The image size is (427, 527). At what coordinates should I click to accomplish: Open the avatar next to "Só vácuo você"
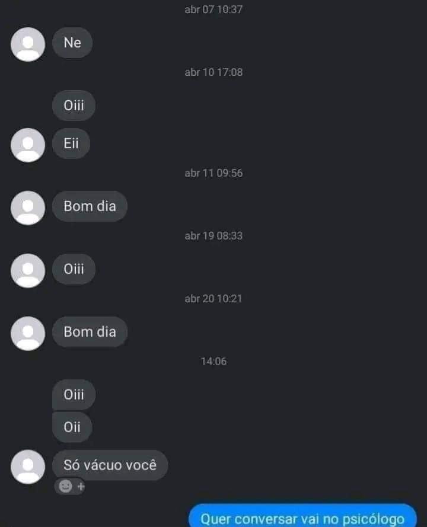click(28, 467)
